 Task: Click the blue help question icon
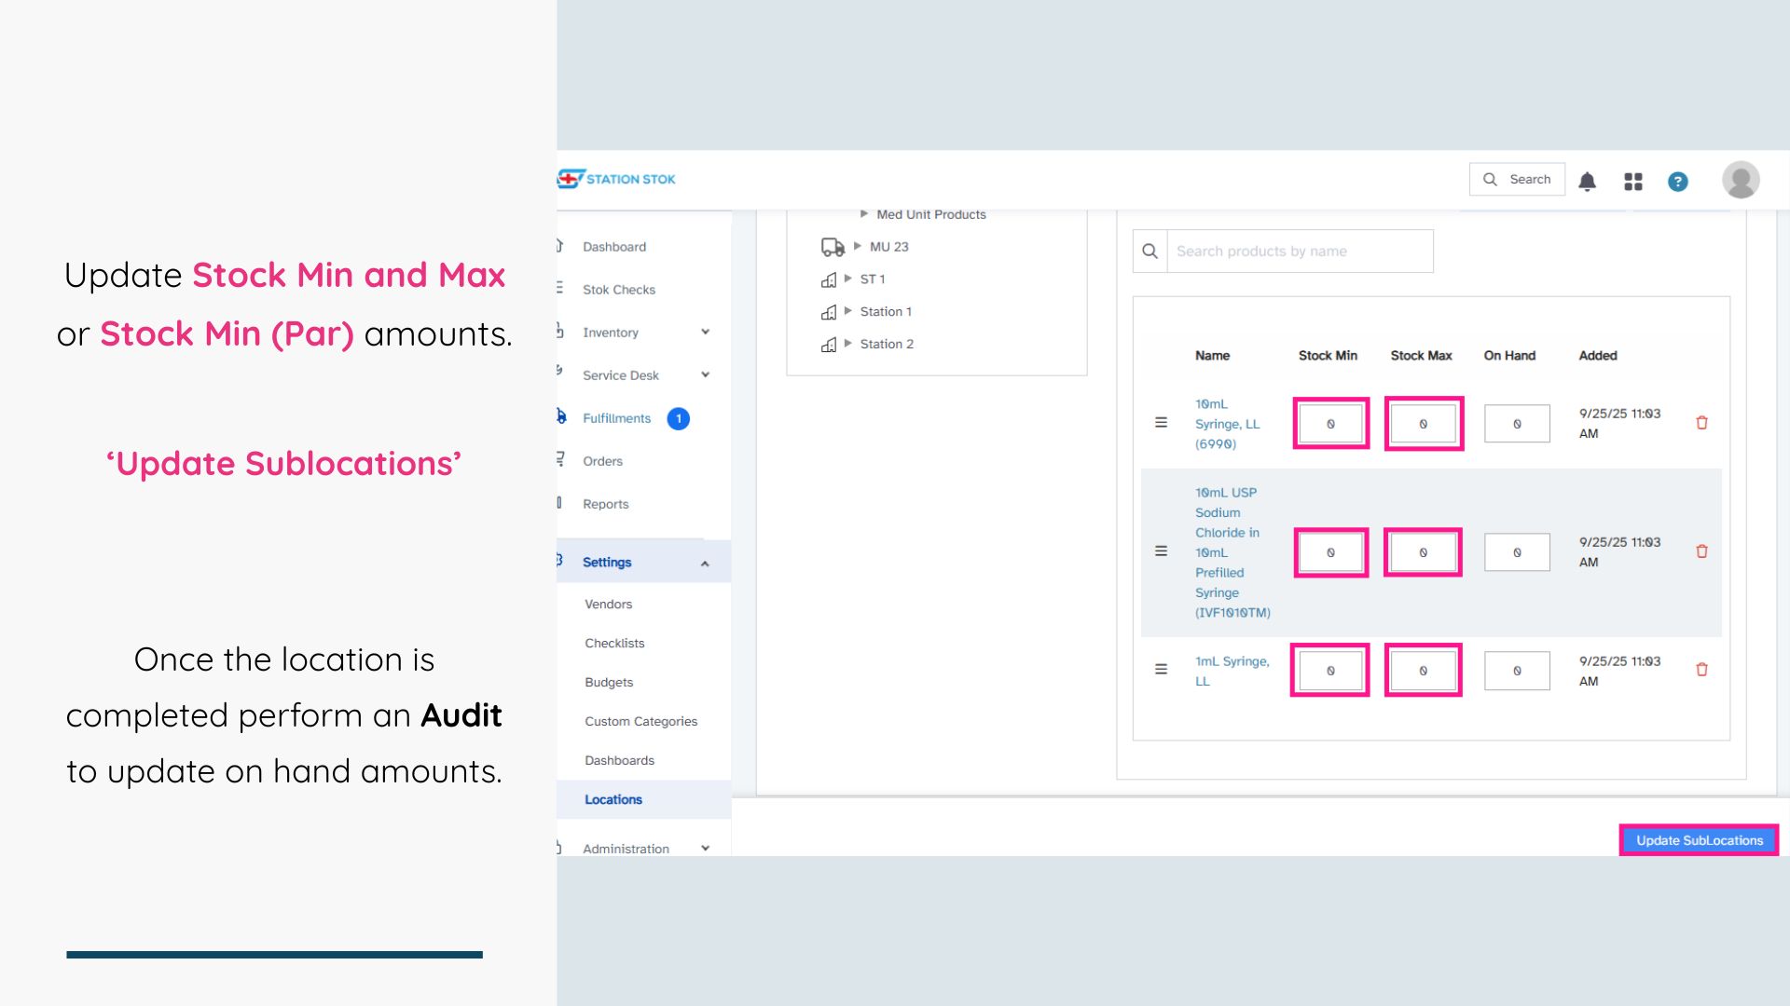1678,182
